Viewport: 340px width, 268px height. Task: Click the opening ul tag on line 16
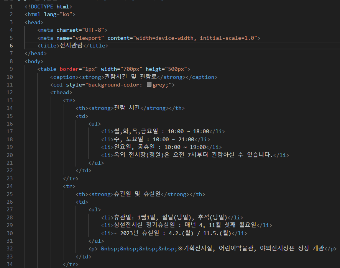tap(95, 124)
